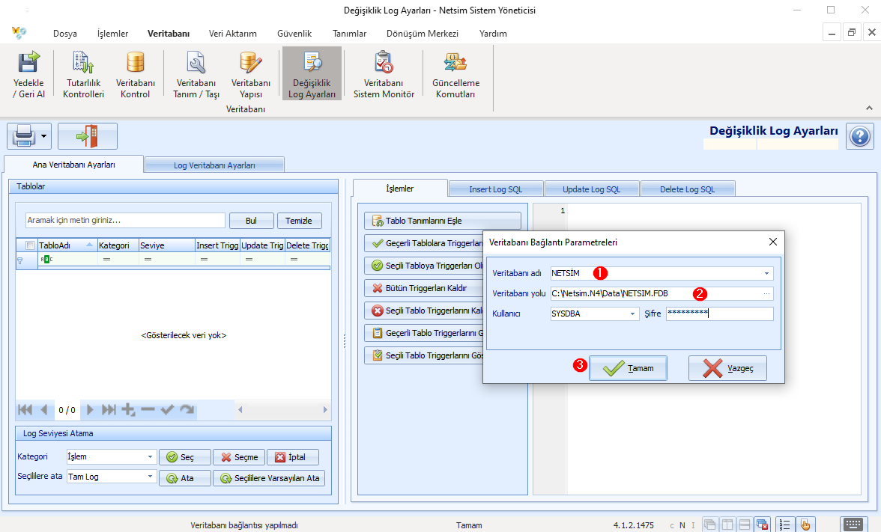Viewport: 881px width, 532px height.
Task: Switch to the Delete Log SQL tab
Action: coord(687,189)
